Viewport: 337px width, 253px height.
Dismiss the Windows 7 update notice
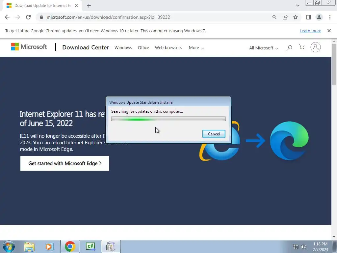pos(329,31)
